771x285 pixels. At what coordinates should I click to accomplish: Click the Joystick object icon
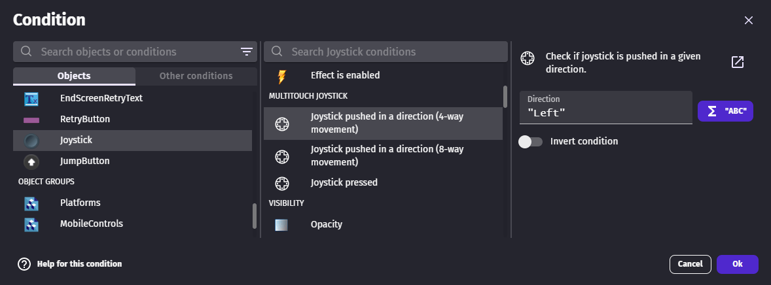[31, 141]
